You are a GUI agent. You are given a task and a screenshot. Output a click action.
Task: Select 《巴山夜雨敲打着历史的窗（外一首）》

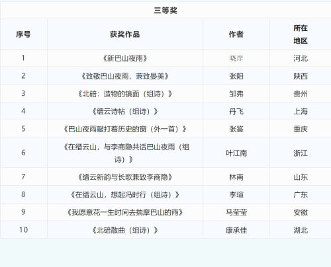coord(125,129)
